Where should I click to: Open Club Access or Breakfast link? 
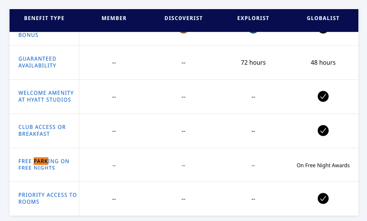tap(42, 130)
